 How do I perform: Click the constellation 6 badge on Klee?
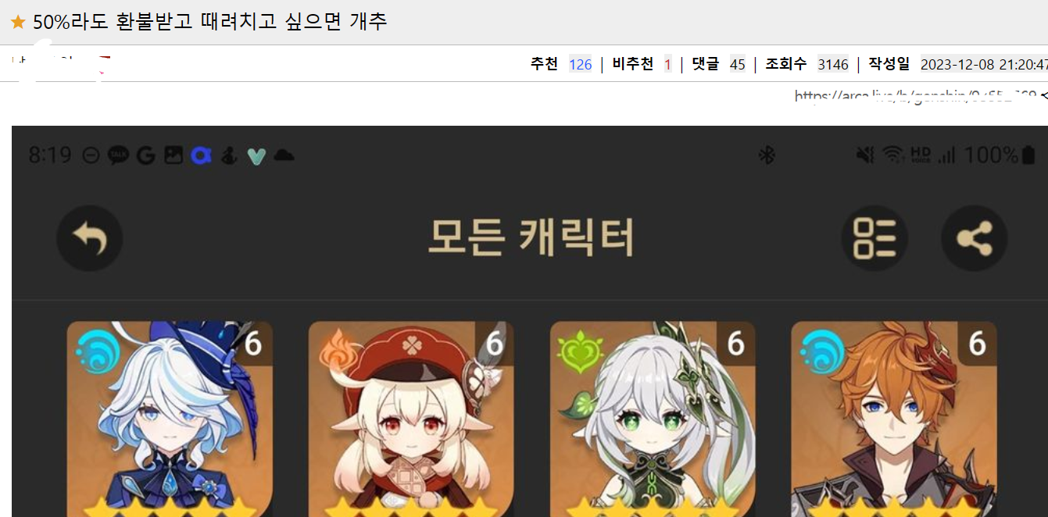click(x=494, y=343)
